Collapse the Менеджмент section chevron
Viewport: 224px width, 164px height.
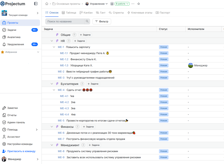click(52, 145)
